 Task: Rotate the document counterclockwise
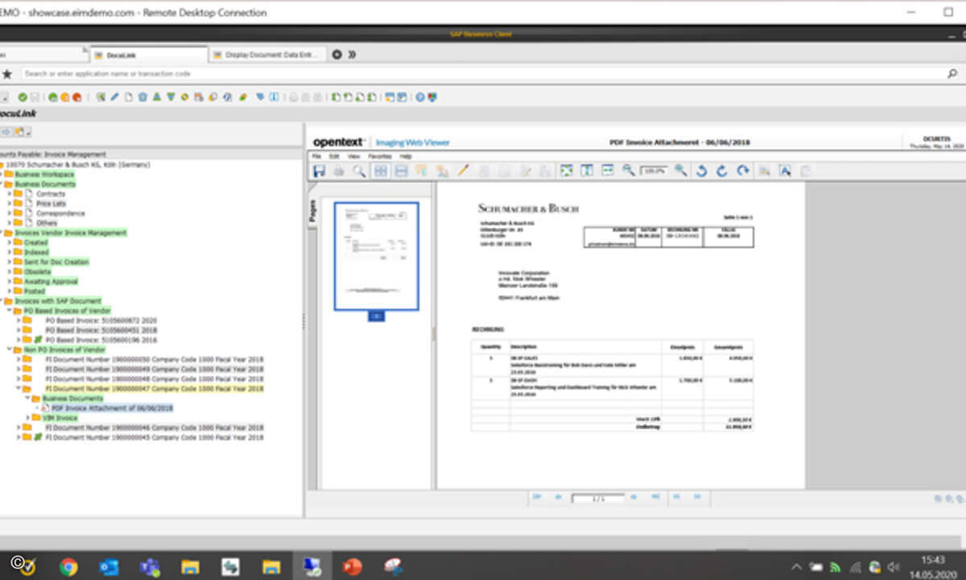(702, 171)
